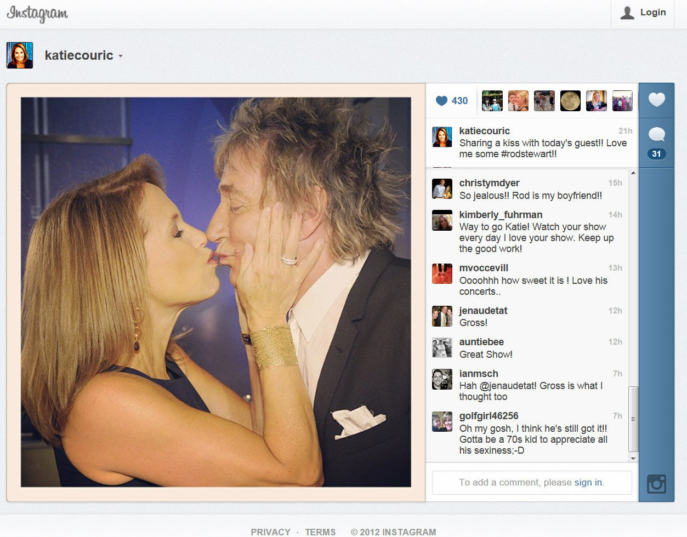The image size is (687, 537).
Task: Click katiecouric avatar beside the caption
Action: (442, 137)
